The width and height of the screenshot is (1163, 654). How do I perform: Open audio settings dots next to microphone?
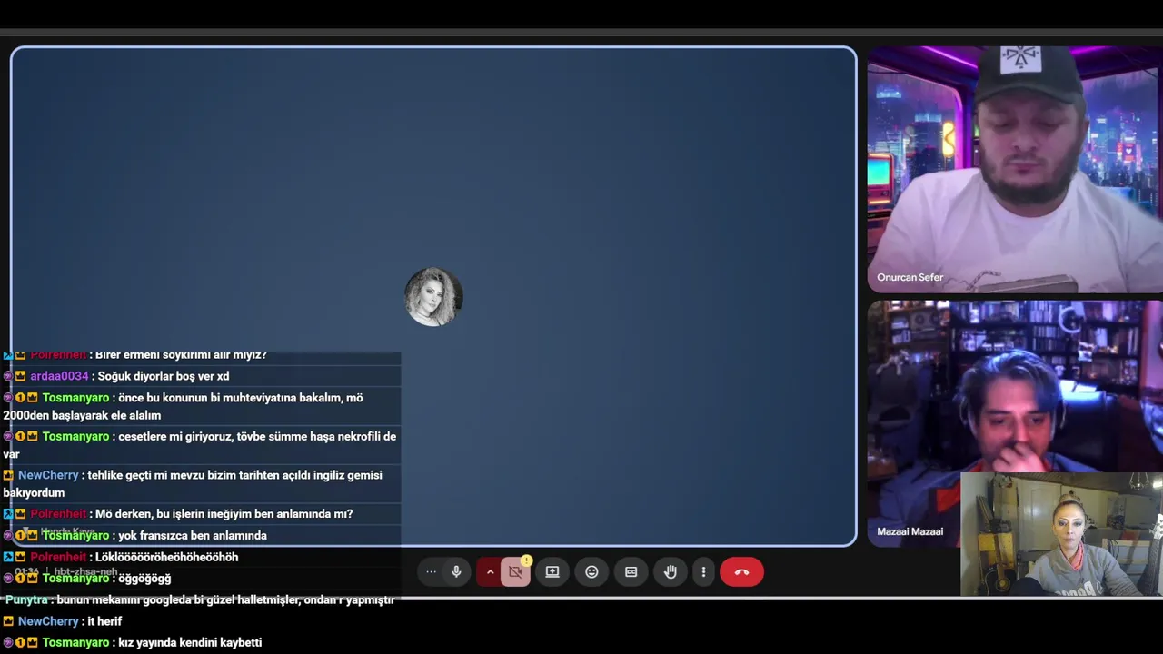[x=431, y=572]
